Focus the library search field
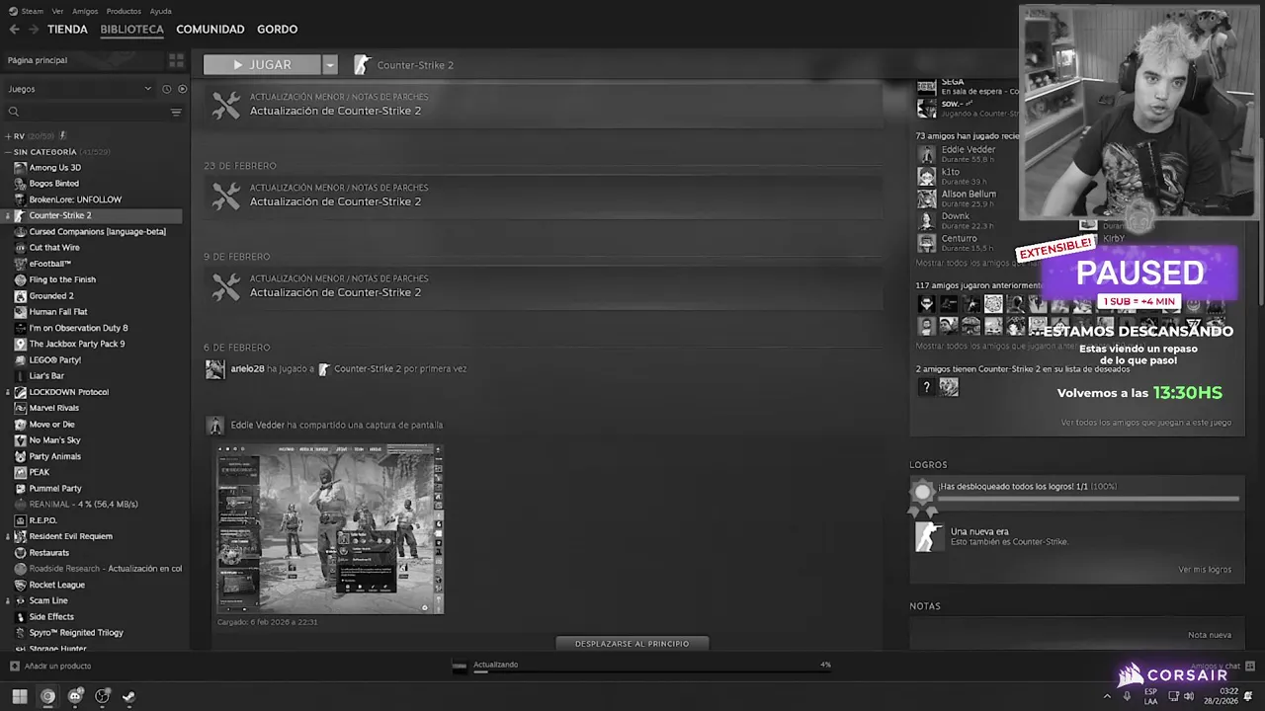The height and width of the screenshot is (711, 1265). (94, 112)
